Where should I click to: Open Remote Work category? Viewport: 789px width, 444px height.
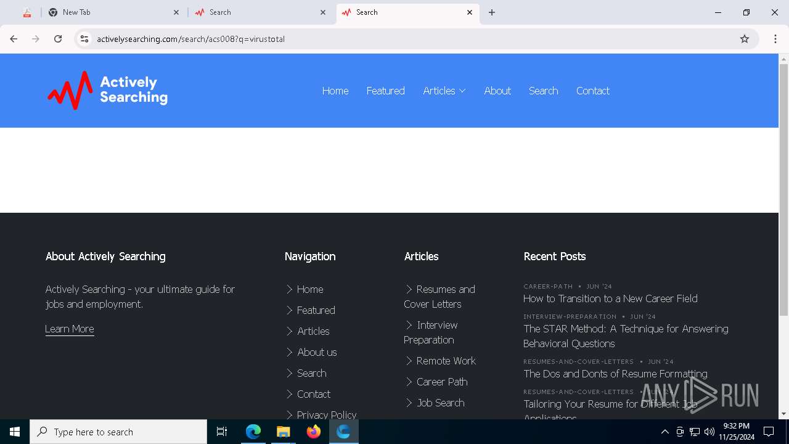(x=446, y=361)
